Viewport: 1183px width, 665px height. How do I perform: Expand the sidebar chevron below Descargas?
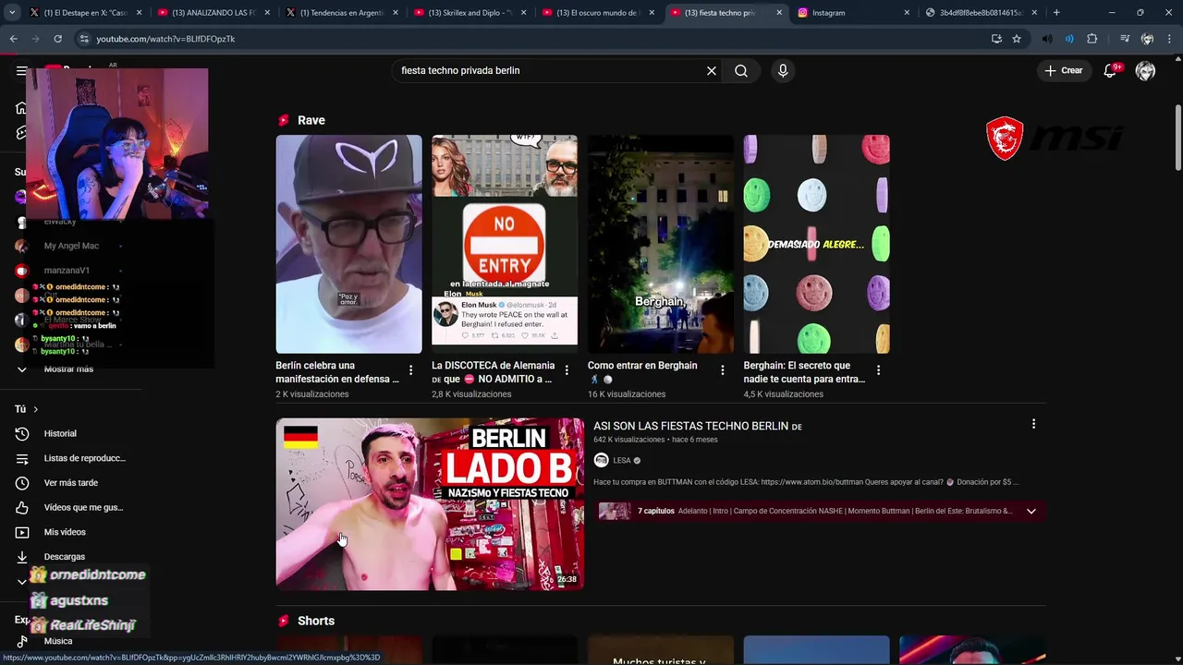(x=22, y=582)
